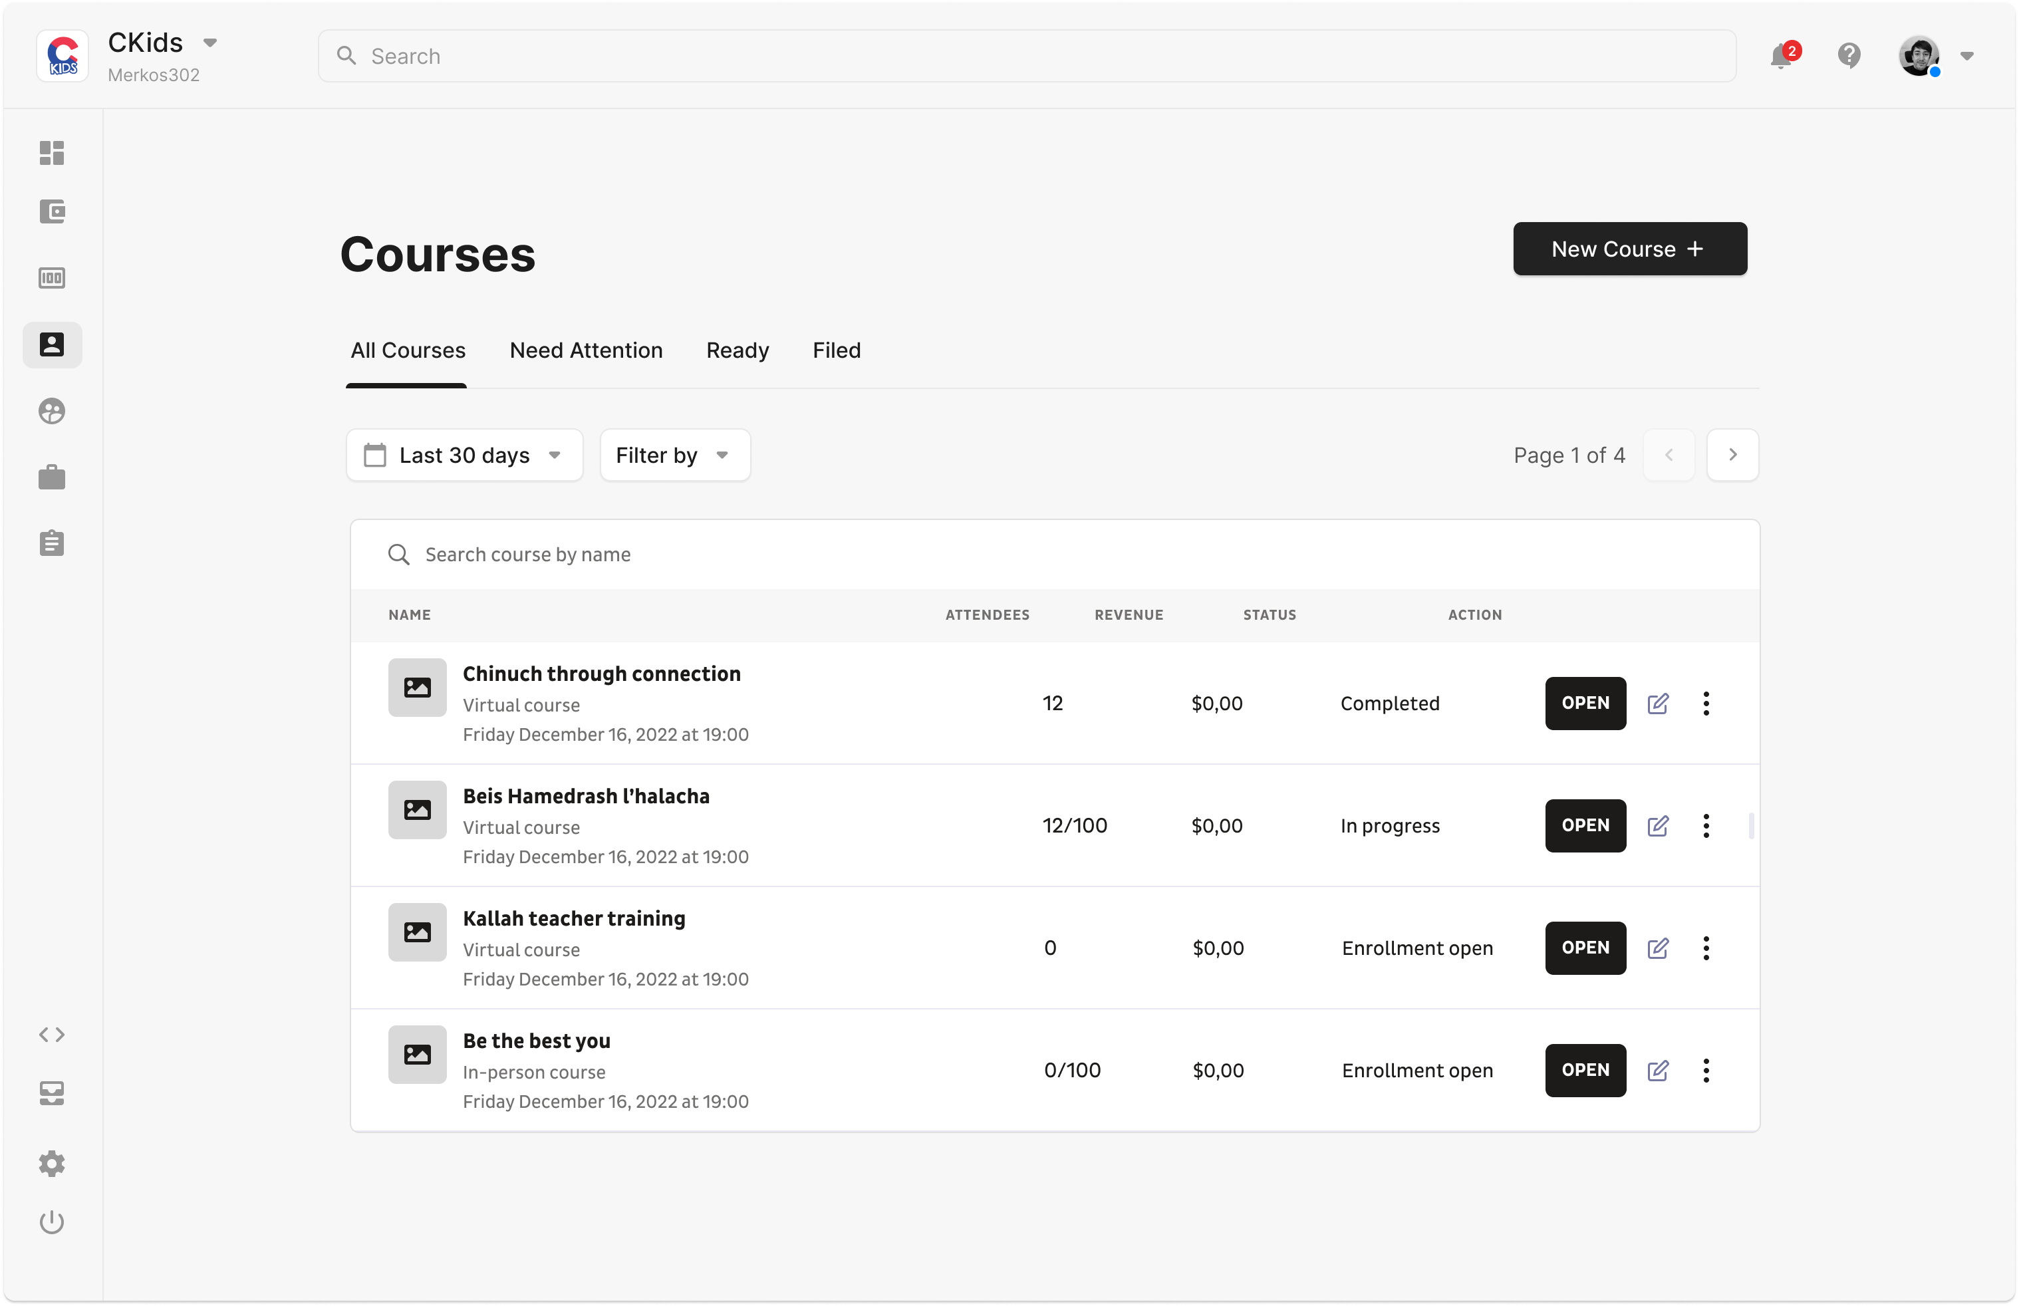
Task: Click the REVENUE column header
Action: 1129,615
